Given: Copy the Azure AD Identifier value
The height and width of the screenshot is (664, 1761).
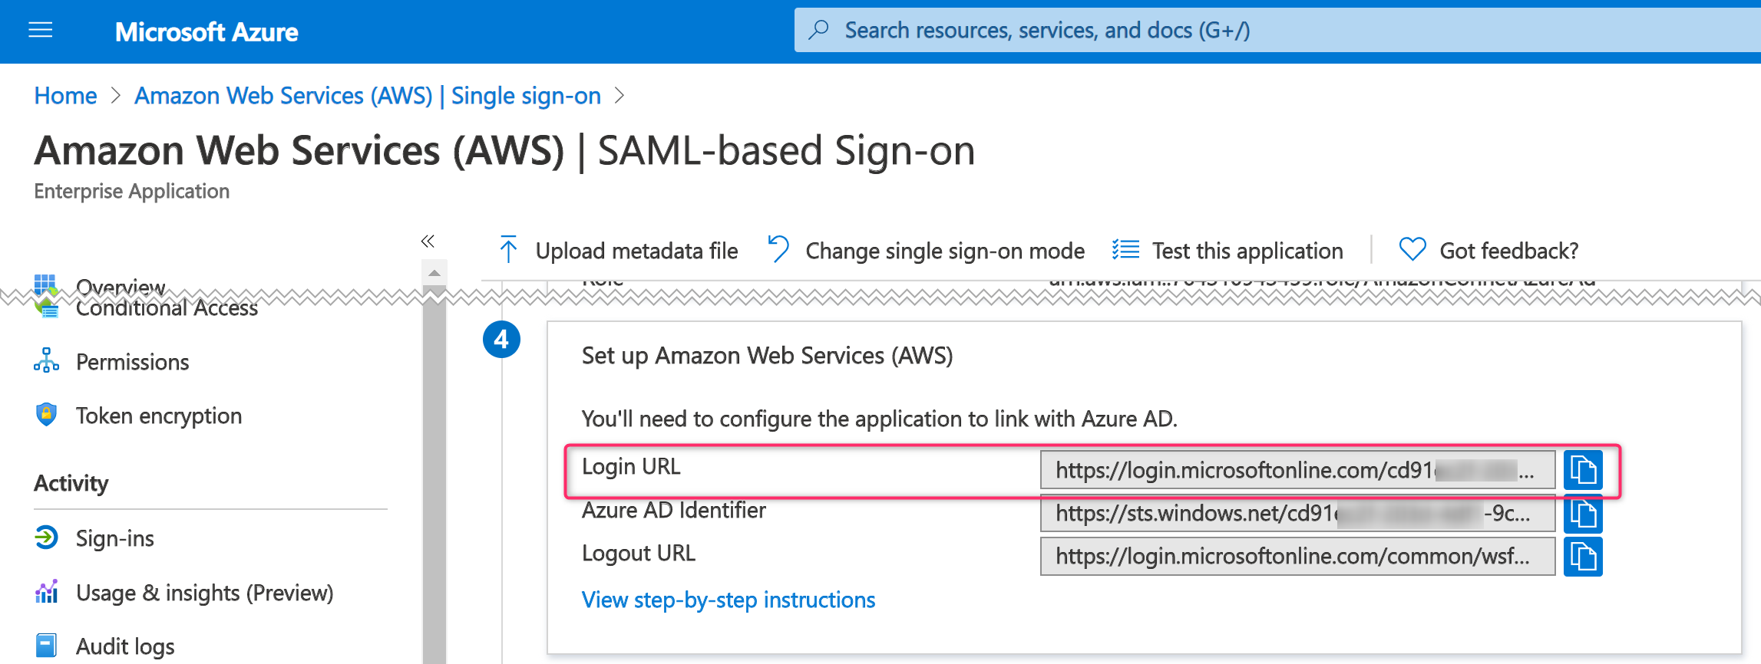Looking at the screenshot, I should (1582, 513).
